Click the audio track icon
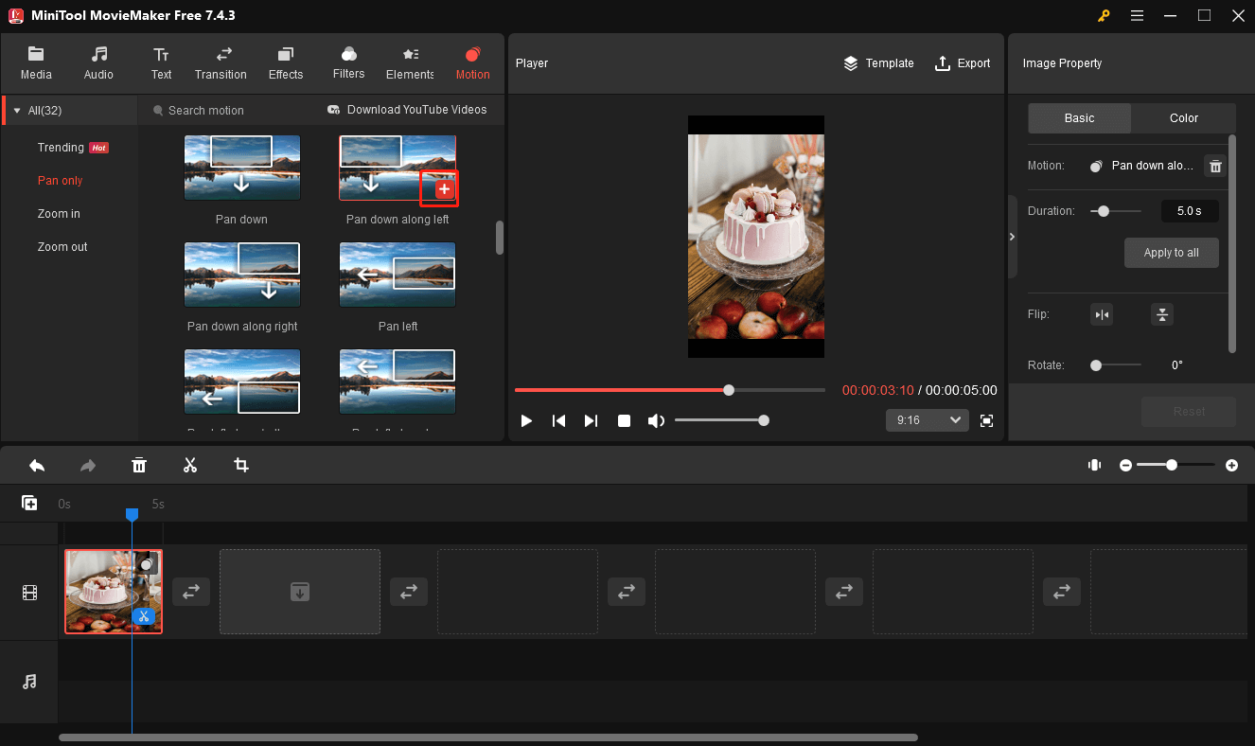The width and height of the screenshot is (1255, 746). pyautogui.click(x=30, y=682)
